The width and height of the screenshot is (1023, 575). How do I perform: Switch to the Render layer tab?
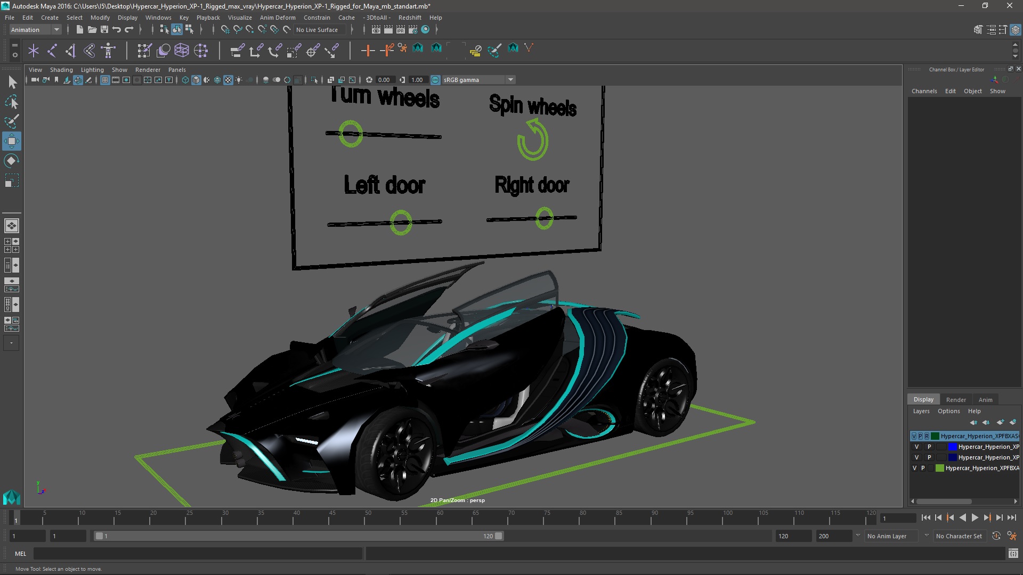click(x=955, y=400)
